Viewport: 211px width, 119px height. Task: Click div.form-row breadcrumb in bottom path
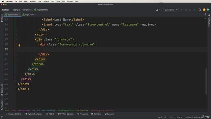point(82,110)
